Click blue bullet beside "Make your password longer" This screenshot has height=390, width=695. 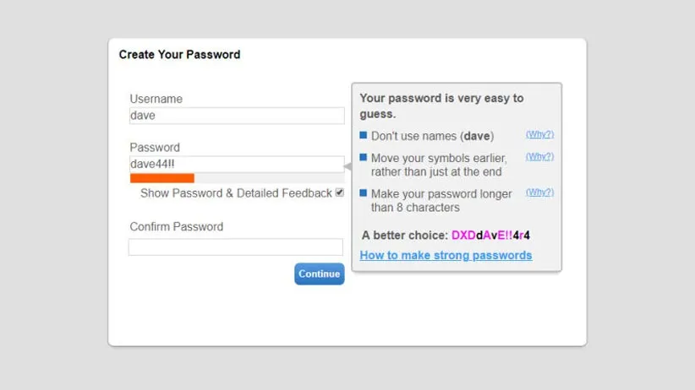point(364,192)
